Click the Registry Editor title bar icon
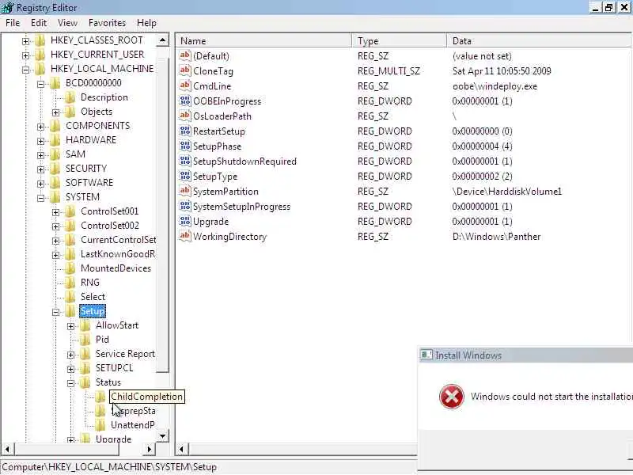The width and height of the screenshot is (633, 475). coord(7,7)
